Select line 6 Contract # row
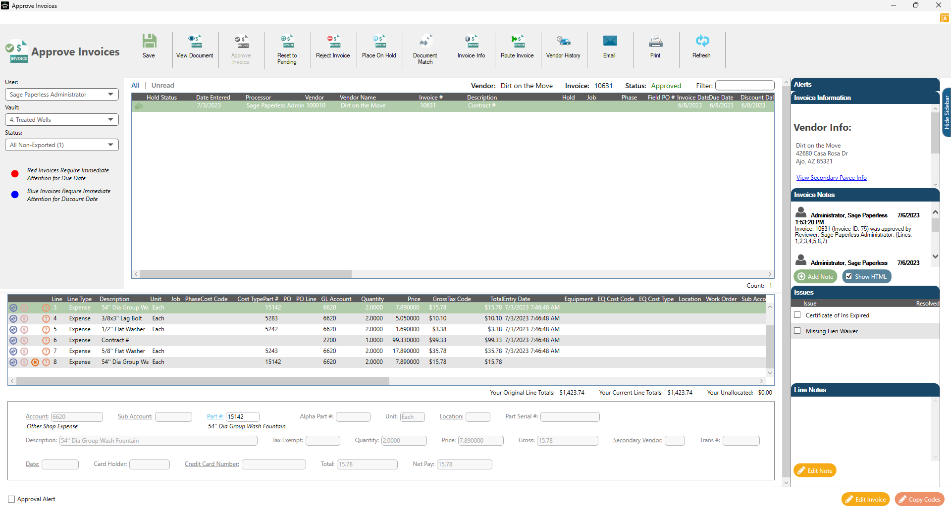This screenshot has width=951, height=511. pos(386,340)
